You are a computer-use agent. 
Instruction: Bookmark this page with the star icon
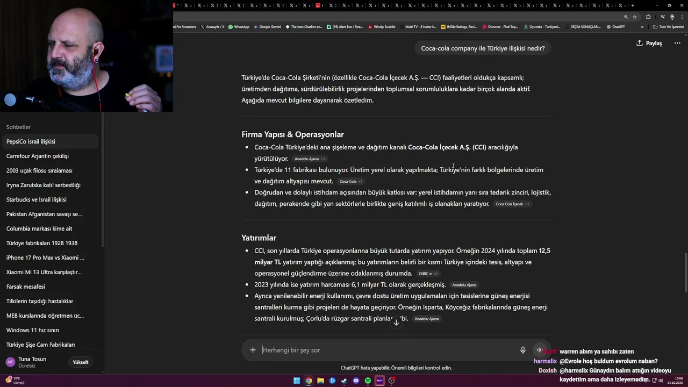635,17
